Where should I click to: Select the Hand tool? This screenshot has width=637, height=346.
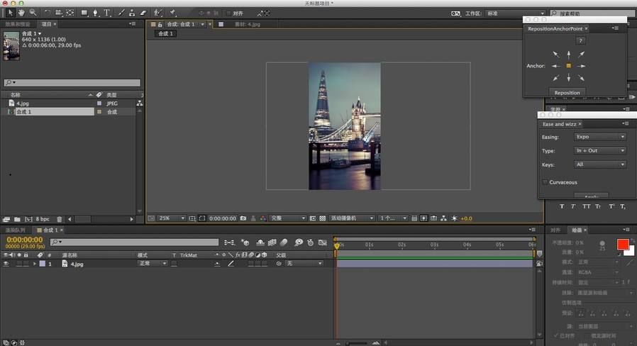(x=21, y=13)
